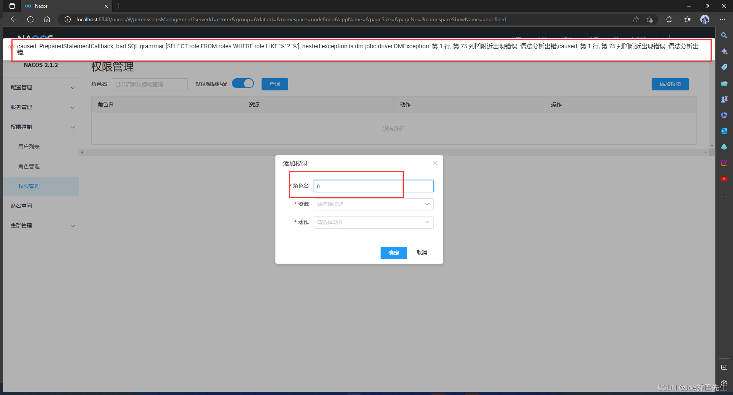
Task: Expand 服务管理 menu chevron
Action: [73, 107]
